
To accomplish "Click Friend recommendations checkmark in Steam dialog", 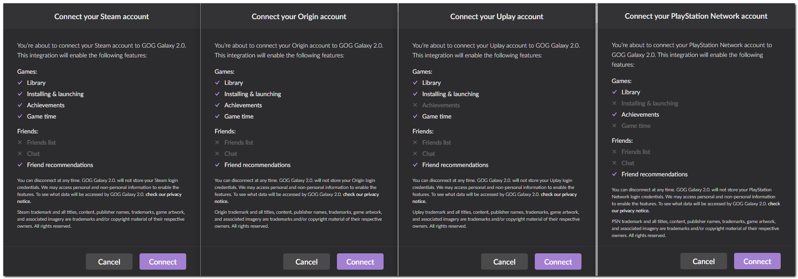I will click(20, 165).
